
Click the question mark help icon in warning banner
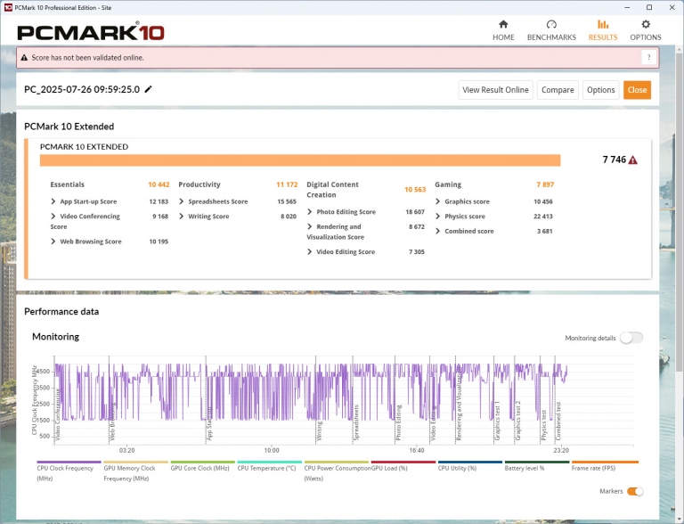click(648, 57)
